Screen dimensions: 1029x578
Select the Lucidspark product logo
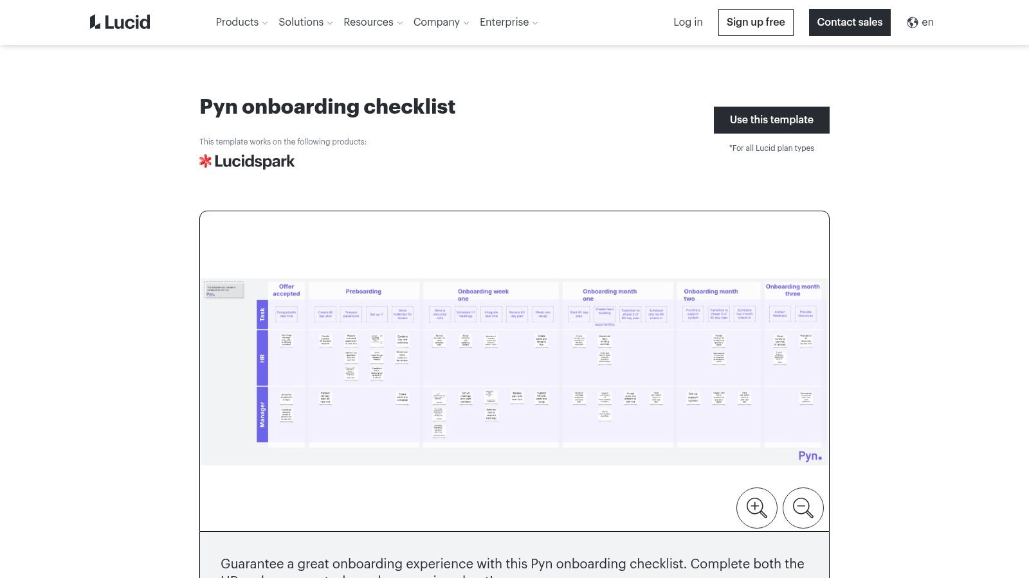tap(247, 161)
